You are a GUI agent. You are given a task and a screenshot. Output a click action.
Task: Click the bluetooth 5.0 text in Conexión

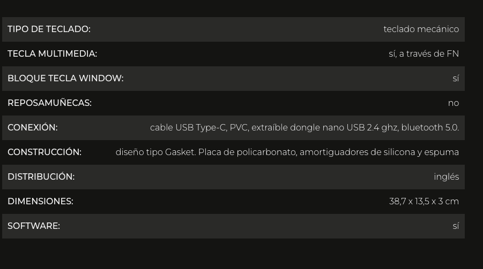pos(430,128)
